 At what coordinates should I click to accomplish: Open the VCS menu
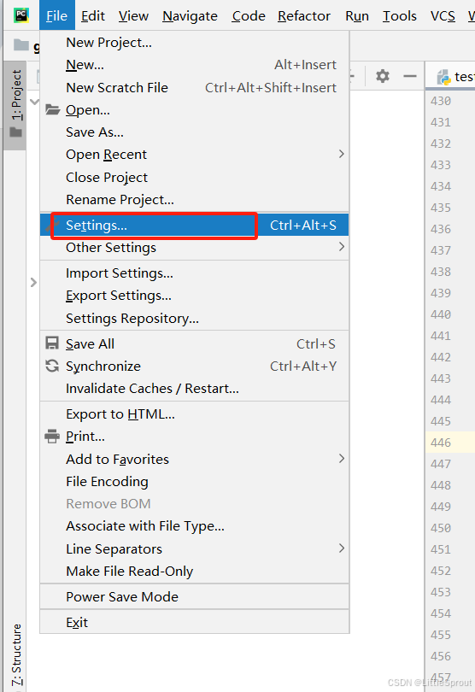click(443, 16)
